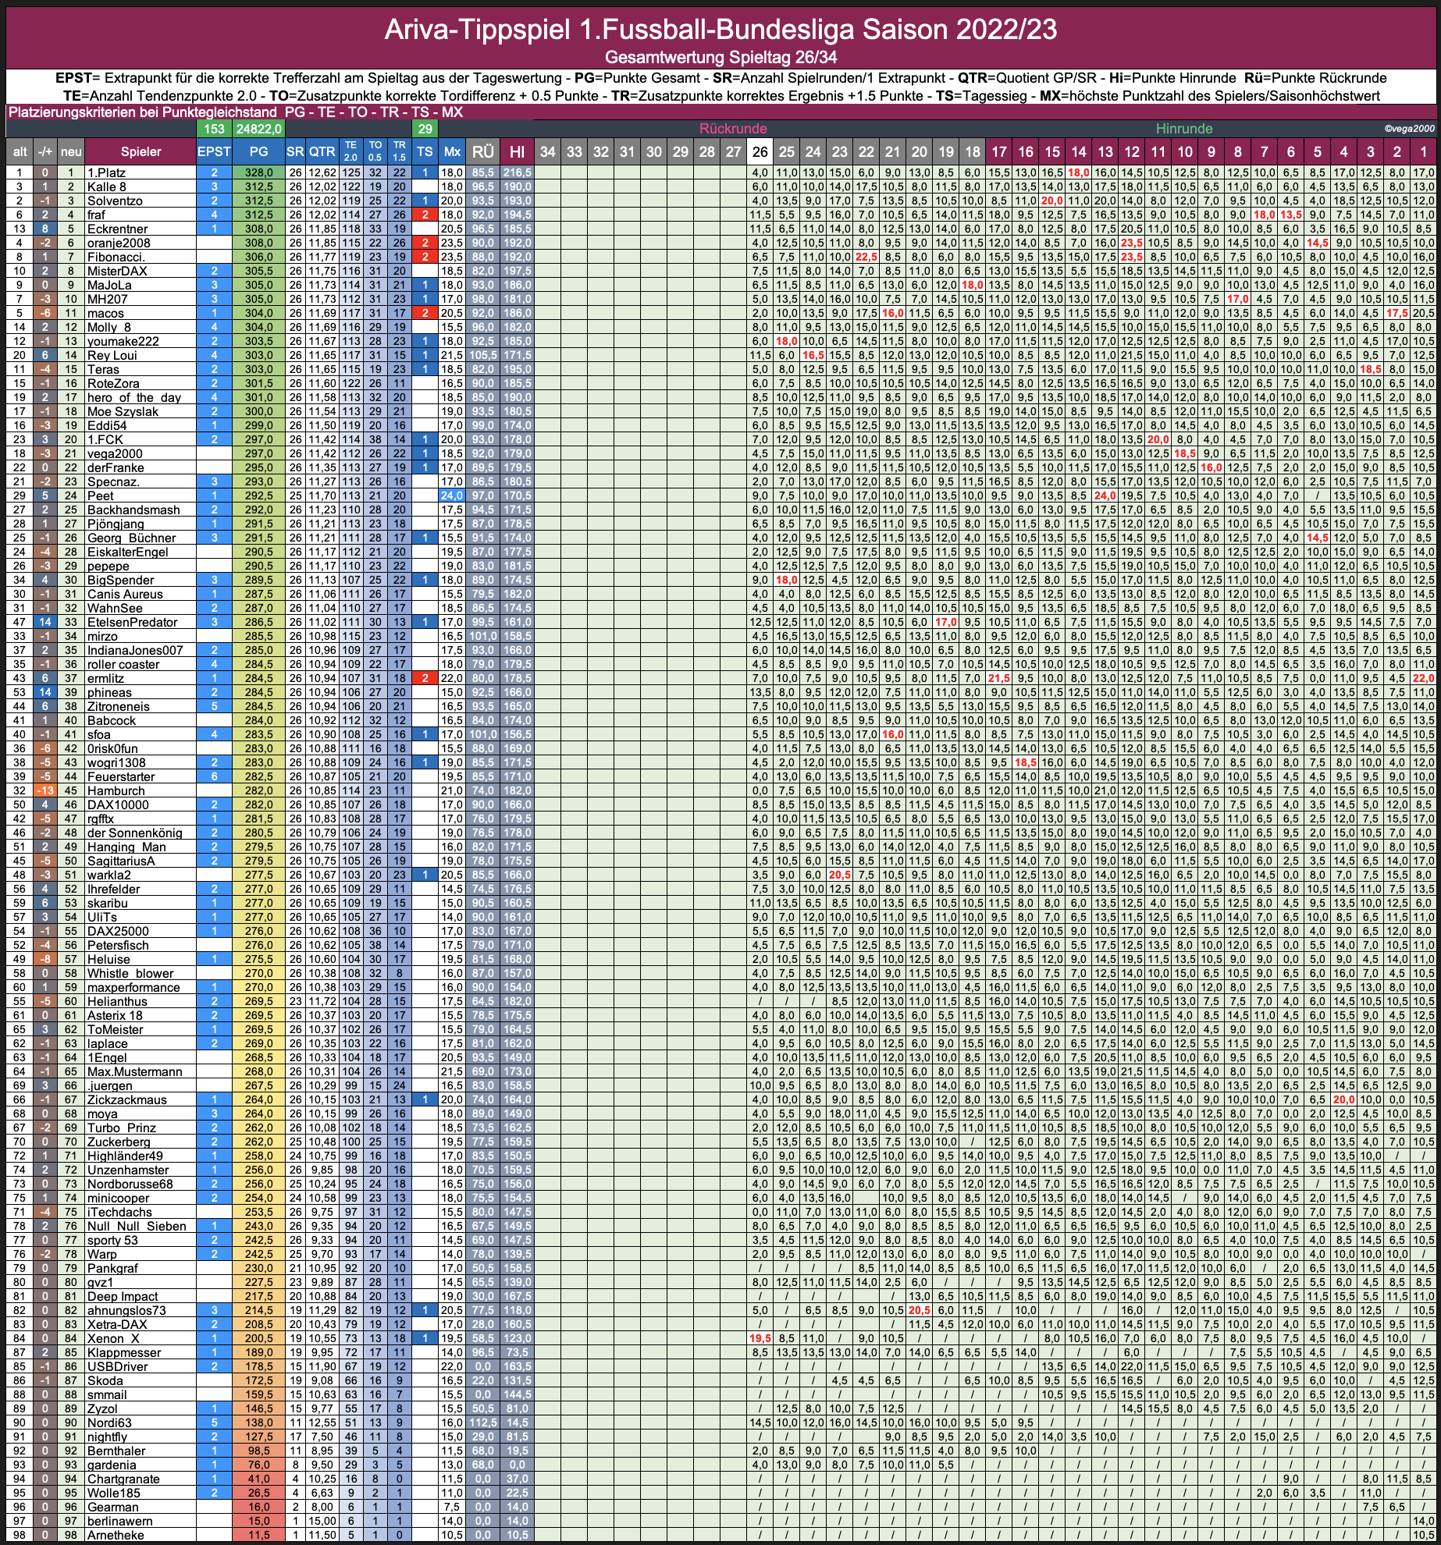
Task: Select player name Max.Mustermann
Action: tap(134, 1071)
